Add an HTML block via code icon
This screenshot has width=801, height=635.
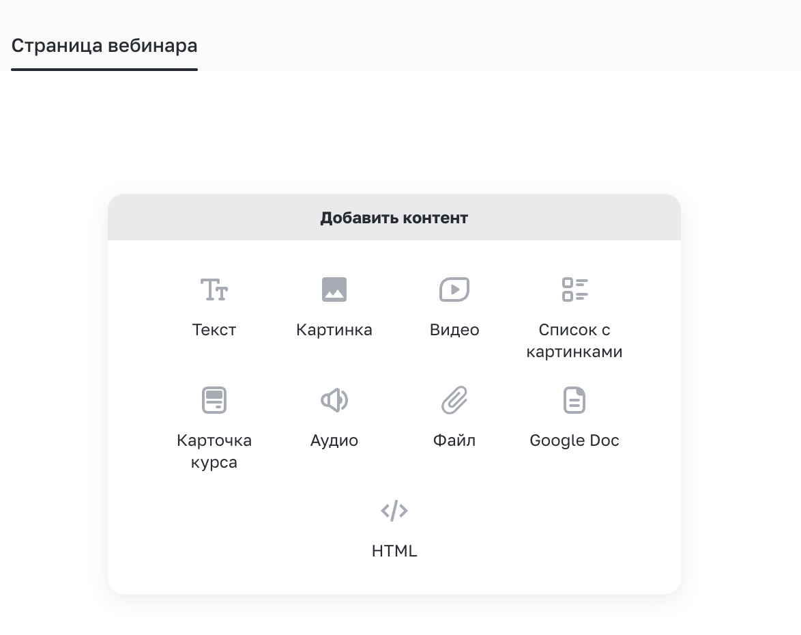pos(394,511)
